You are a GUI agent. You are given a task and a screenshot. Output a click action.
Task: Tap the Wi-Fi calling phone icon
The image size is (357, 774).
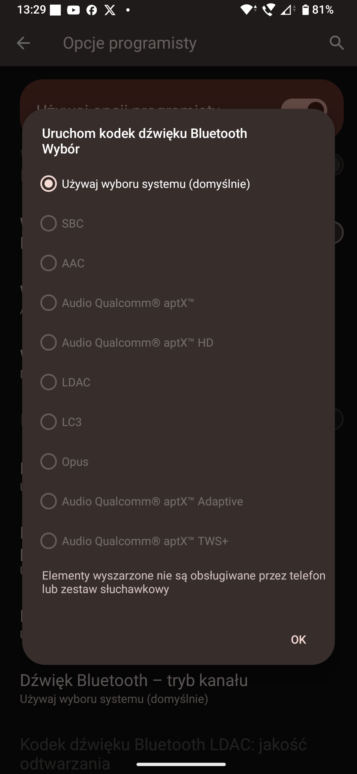click(x=268, y=10)
